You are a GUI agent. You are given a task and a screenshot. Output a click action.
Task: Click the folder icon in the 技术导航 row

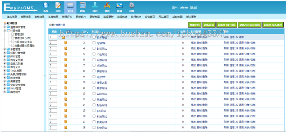[x=63, y=37]
